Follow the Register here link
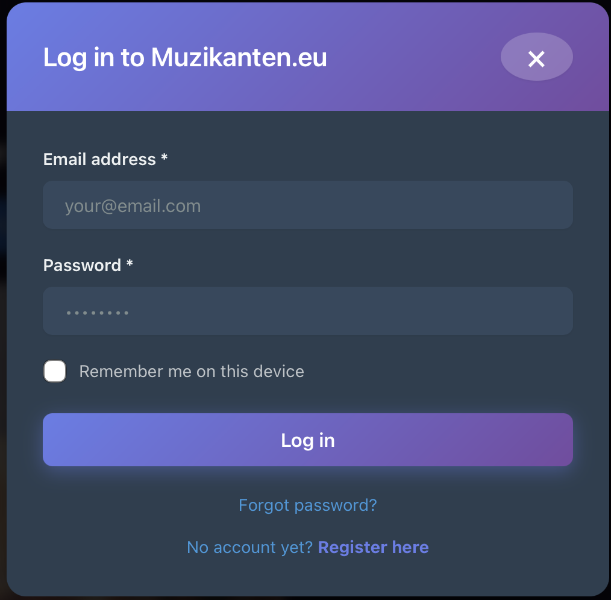 [x=373, y=547]
